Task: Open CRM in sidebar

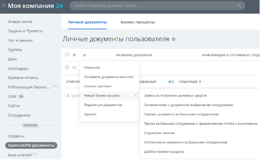Action: click(x=12, y=97)
